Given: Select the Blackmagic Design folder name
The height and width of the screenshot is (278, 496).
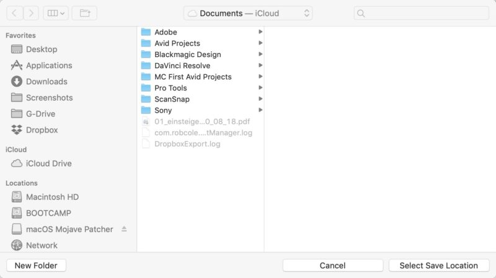Looking at the screenshot, I should (188, 54).
